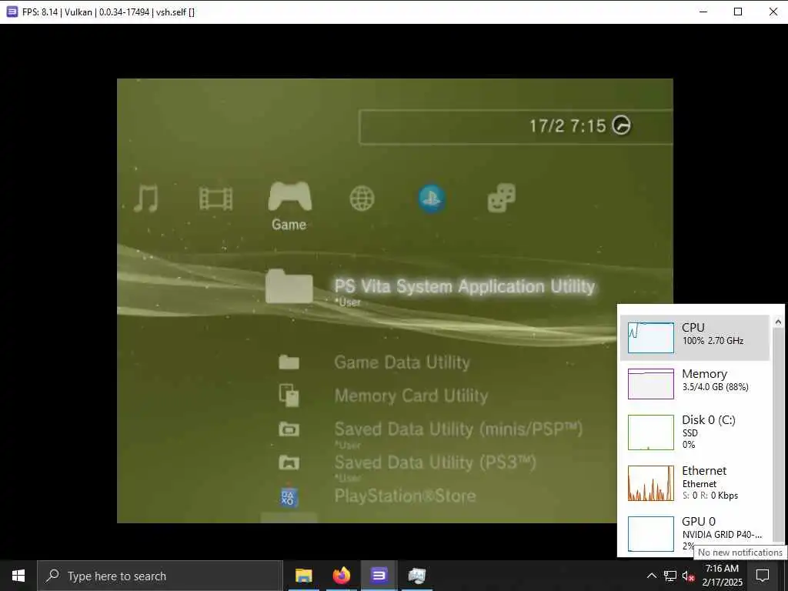Open the Action Center notifications icon

point(763,576)
